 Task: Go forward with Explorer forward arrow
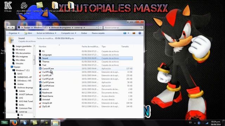(x=13, y=28)
